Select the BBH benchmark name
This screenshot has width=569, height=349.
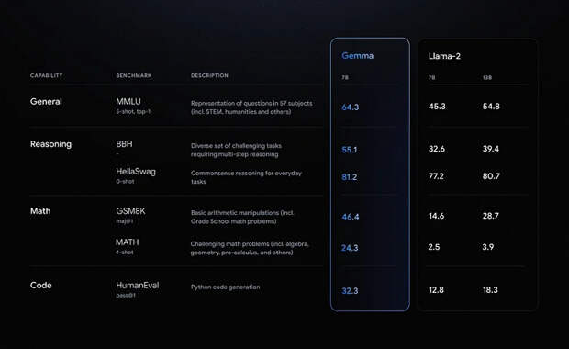[124, 144]
